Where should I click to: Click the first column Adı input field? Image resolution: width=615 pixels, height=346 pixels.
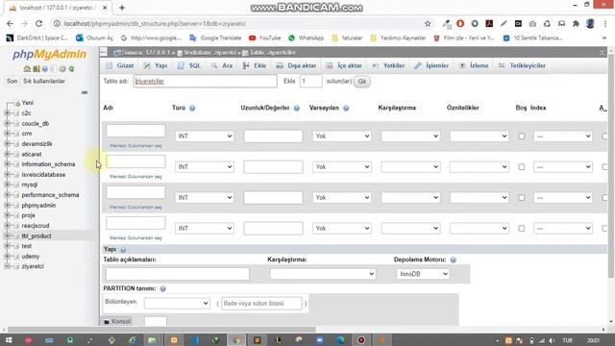click(x=135, y=131)
